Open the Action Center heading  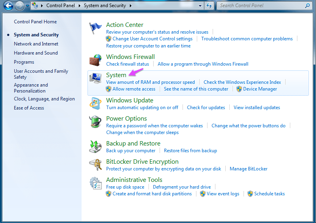click(125, 25)
